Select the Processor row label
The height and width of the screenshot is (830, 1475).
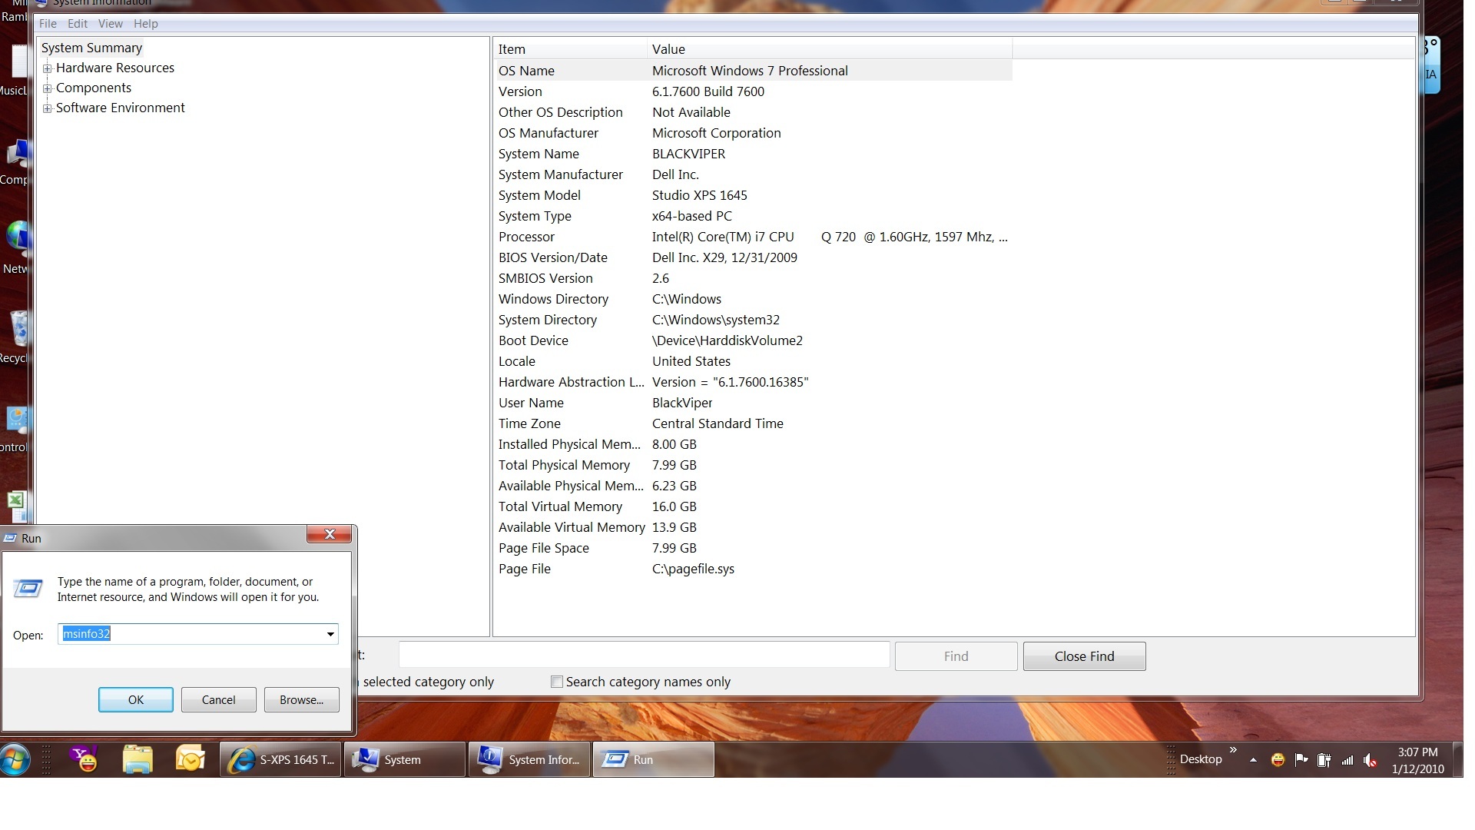point(526,237)
